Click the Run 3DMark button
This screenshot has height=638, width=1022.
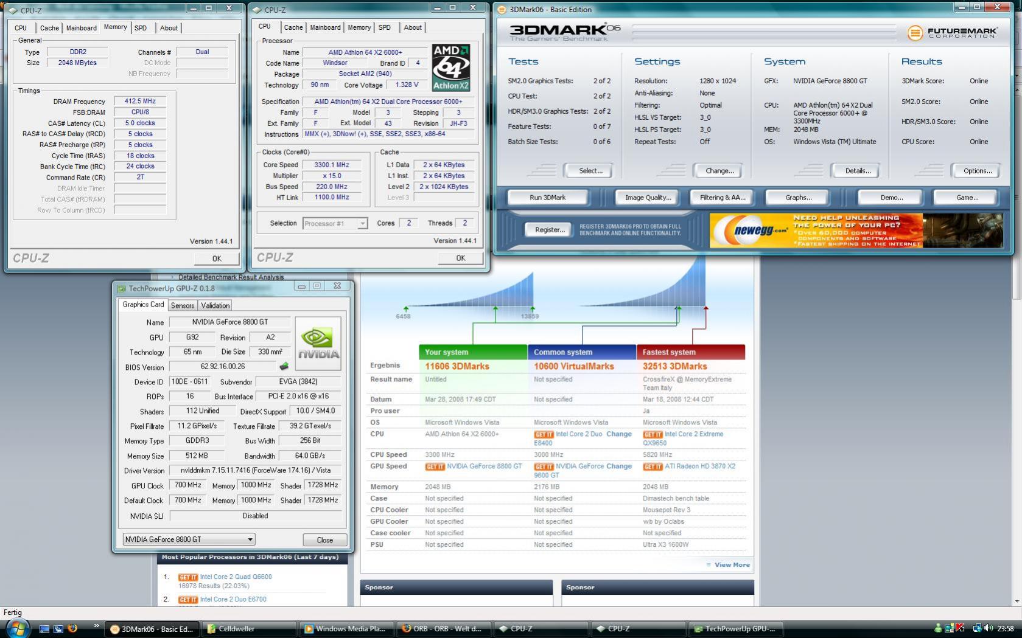(x=548, y=197)
